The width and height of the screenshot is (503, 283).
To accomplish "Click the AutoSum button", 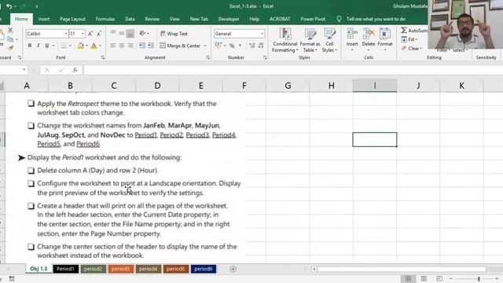I will 414,30.
